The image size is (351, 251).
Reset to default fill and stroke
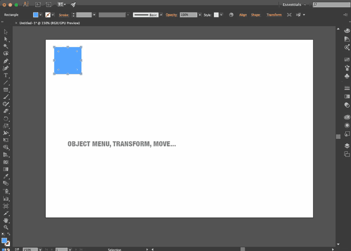[3, 234]
